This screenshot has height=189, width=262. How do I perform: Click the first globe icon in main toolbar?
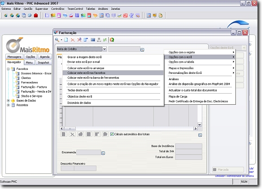6,16
